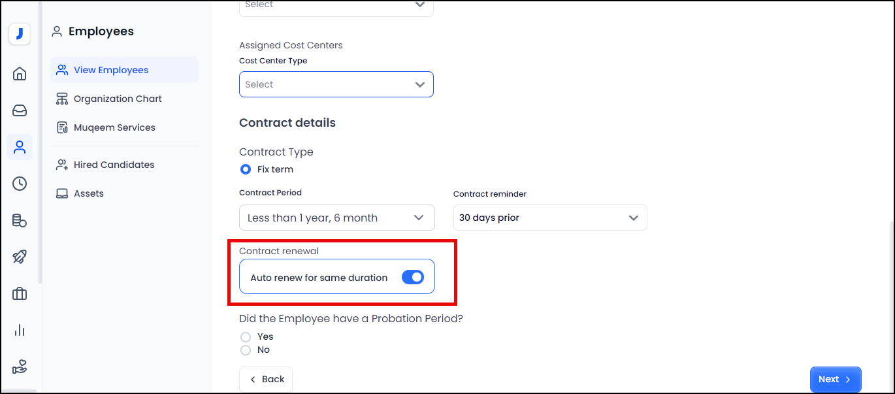Image resolution: width=895 pixels, height=394 pixels.
Task: Click the Back button
Action: point(266,379)
